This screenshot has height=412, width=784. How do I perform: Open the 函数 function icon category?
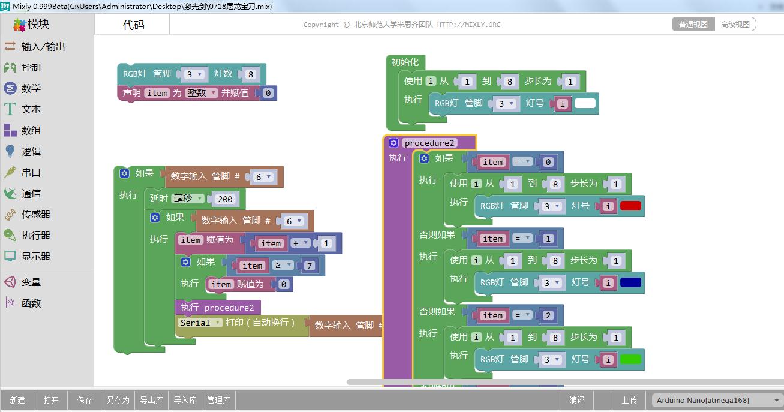[x=10, y=303]
